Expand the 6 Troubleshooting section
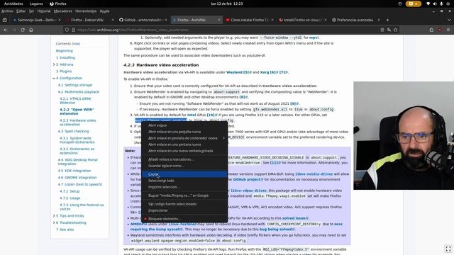 point(54,222)
